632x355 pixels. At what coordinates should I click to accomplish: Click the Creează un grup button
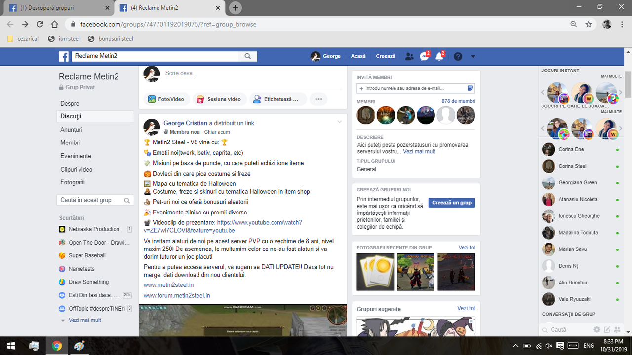pyautogui.click(x=452, y=203)
